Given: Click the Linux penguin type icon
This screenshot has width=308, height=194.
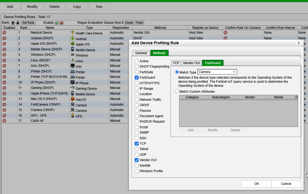Looking at the screenshot, I should point(72,60).
